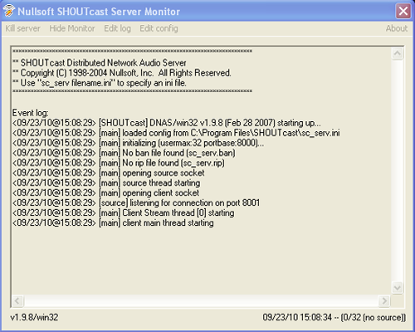Click the 'DNAS/win32 v1.9.8 starting up' log entry

(x=167, y=123)
